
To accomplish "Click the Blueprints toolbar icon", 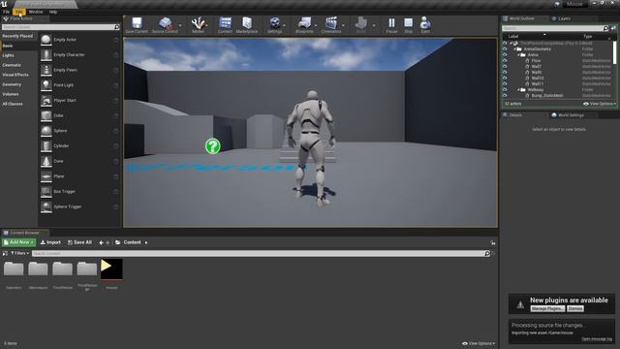I will (304, 23).
